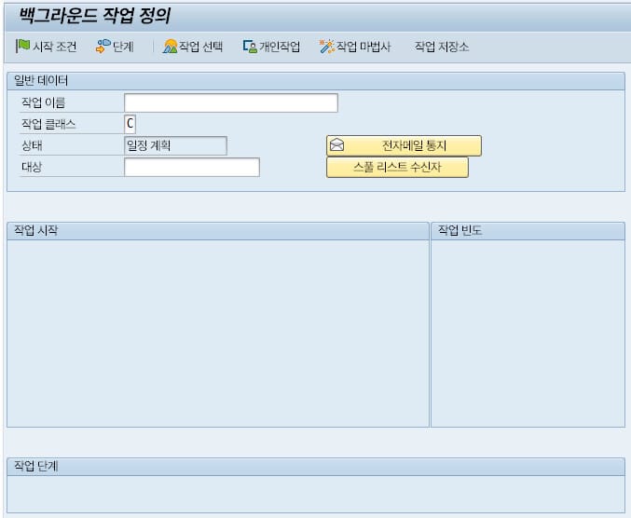Click the 작업 이름 input field
This screenshot has height=518, width=631.
[230, 102]
